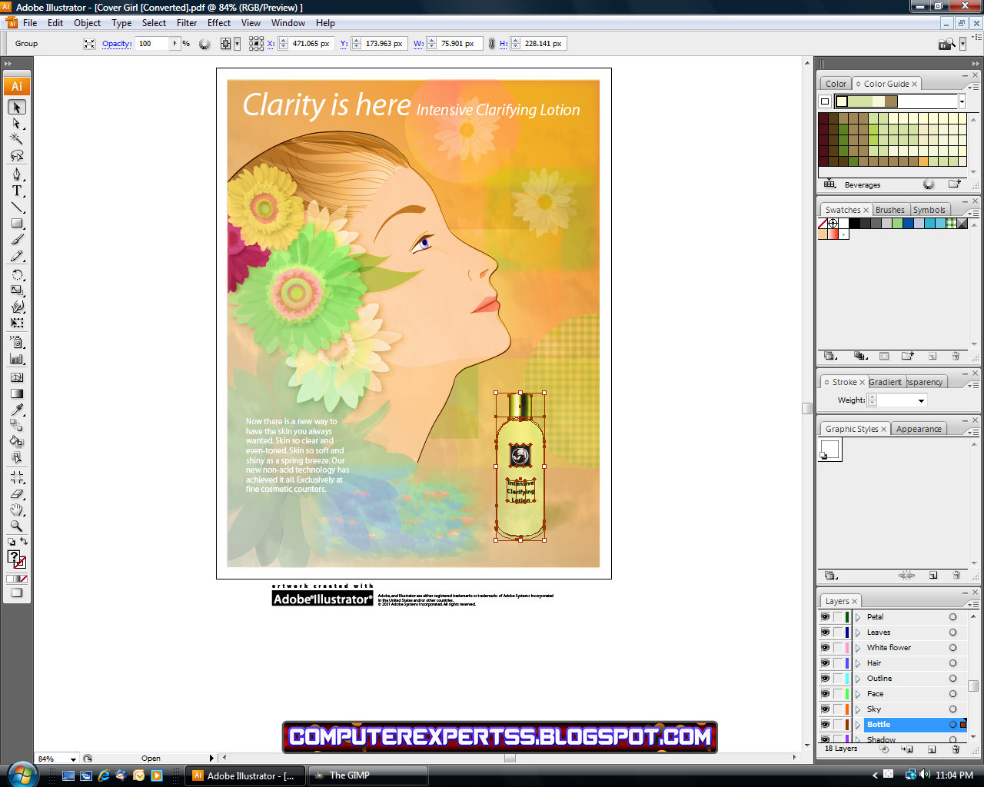Select the Pen tool

coord(17,174)
